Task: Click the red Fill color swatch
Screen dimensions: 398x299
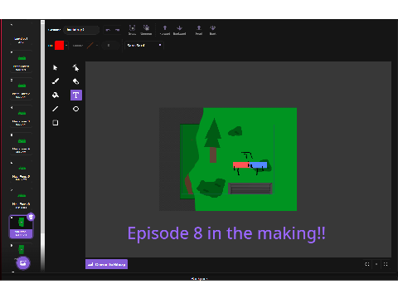Action: point(59,46)
